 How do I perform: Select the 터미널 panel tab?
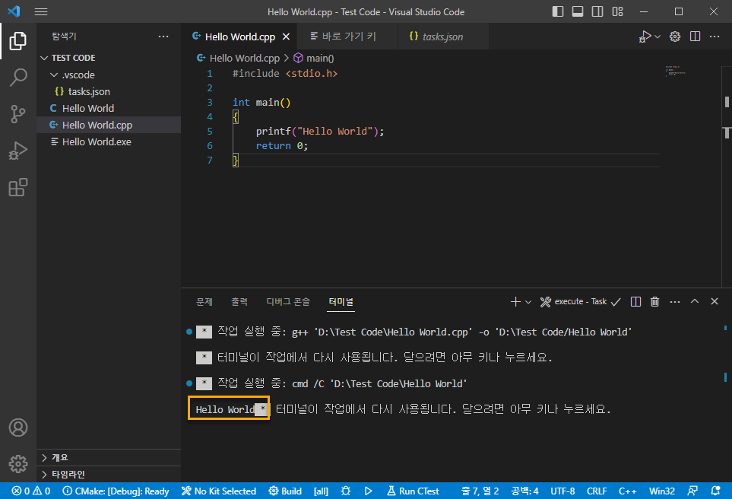341,302
